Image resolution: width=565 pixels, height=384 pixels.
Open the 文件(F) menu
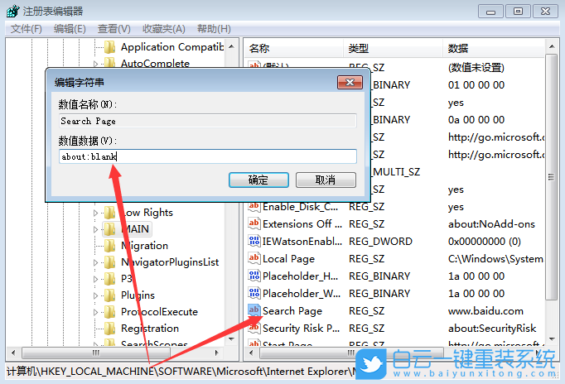[x=27, y=29]
